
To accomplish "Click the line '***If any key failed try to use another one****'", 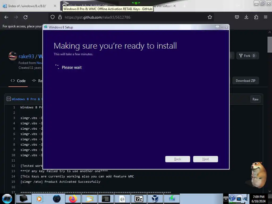I will tap(64, 171).
